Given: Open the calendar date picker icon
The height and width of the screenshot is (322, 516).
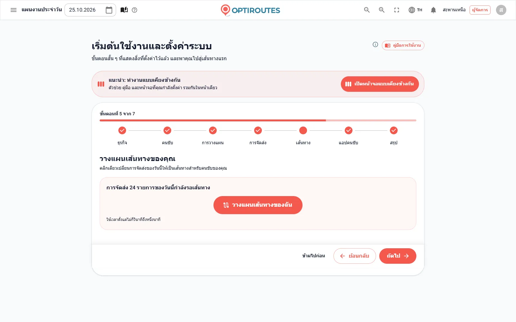Looking at the screenshot, I should coord(109,10).
